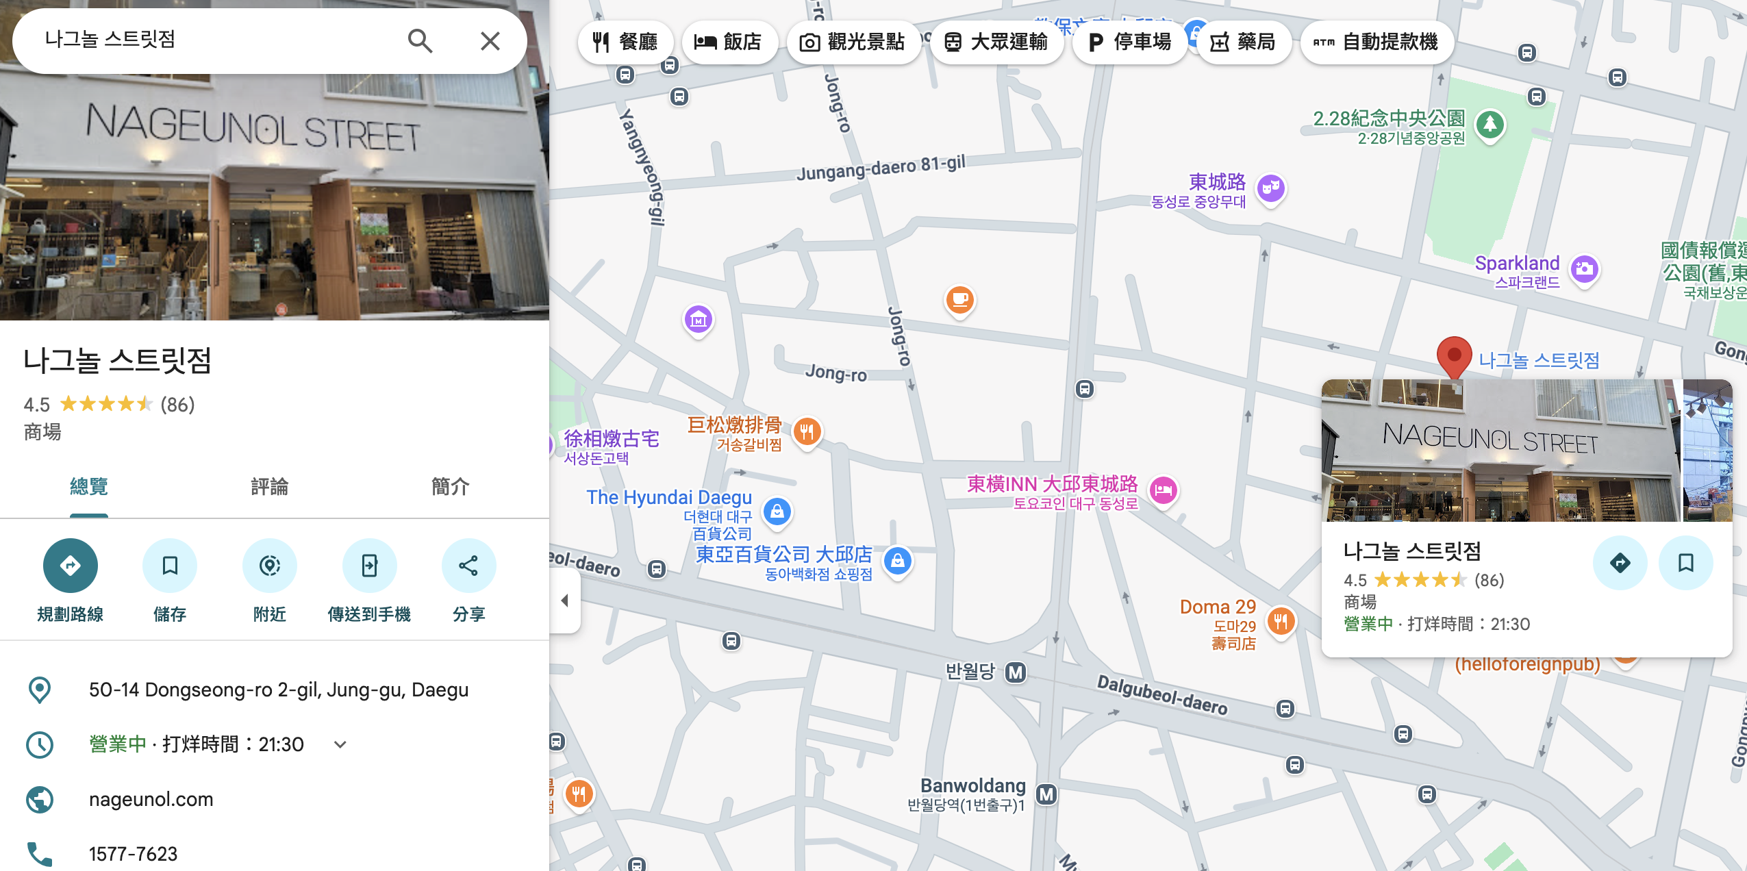The height and width of the screenshot is (871, 1747).
Task: Filter map by 觀光景點 attractions
Action: point(853,42)
